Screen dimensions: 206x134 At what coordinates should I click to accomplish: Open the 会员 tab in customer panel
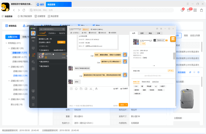pyautogui.click(x=134, y=33)
